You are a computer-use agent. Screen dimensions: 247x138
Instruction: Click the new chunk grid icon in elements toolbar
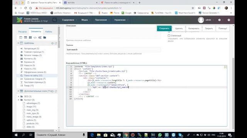30,38
